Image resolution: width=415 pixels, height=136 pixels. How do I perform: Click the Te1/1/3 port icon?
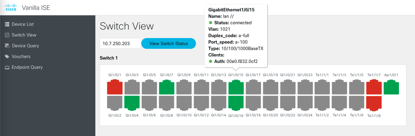pyautogui.click(x=340, y=87)
